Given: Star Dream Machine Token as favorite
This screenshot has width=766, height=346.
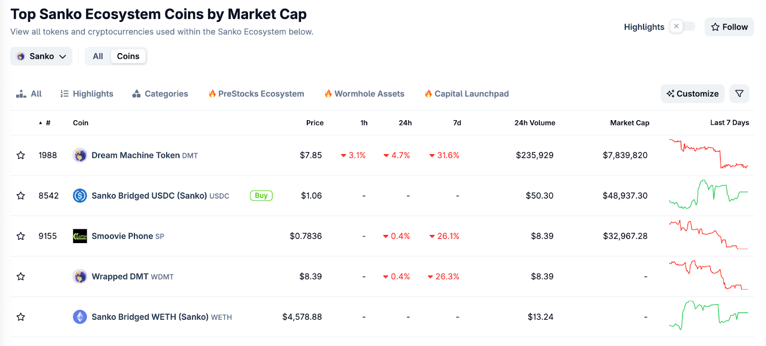Looking at the screenshot, I should pos(21,155).
